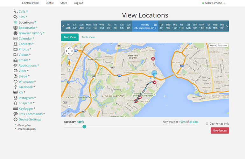This screenshot has height=159, width=245.
Task: Click the map pan control
Action: click(69, 51)
